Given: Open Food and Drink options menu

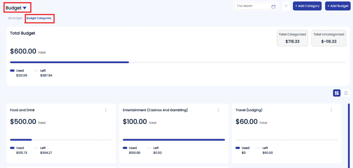Looking at the screenshot, I should [105, 110].
